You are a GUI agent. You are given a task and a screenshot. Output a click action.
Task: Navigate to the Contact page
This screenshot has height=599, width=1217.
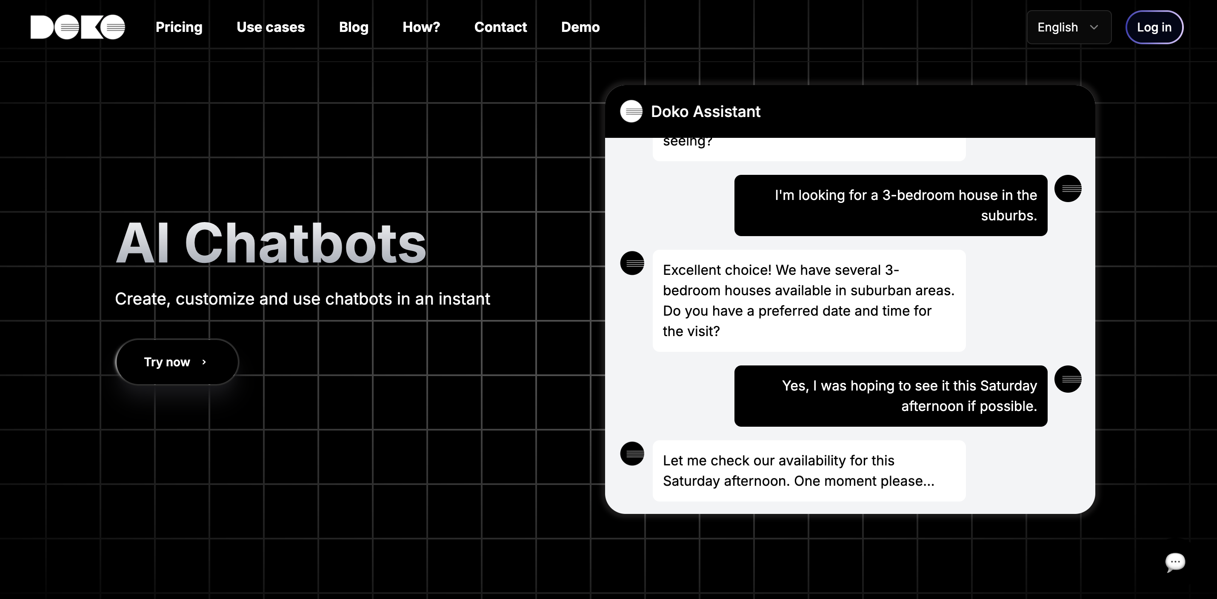click(500, 27)
